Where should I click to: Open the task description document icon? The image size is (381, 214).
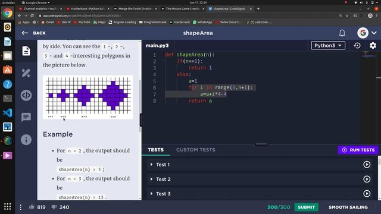[26, 51]
